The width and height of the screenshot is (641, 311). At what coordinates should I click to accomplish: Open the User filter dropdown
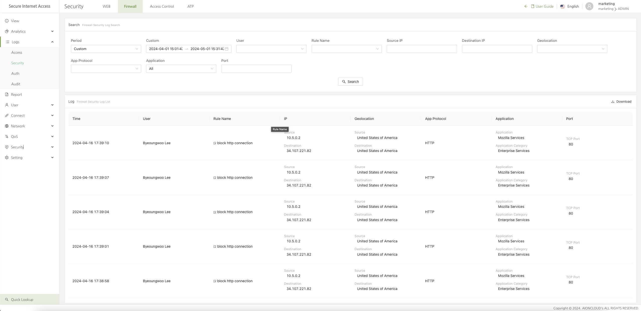pyautogui.click(x=271, y=49)
